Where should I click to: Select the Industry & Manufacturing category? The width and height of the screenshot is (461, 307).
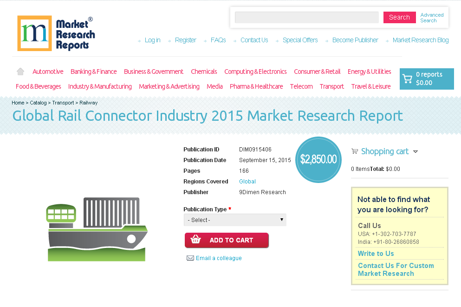click(100, 86)
